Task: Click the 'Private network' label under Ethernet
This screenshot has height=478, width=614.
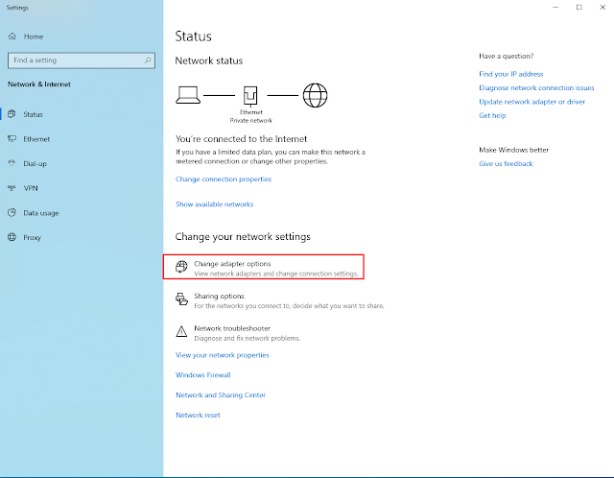Action: click(x=251, y=120)
